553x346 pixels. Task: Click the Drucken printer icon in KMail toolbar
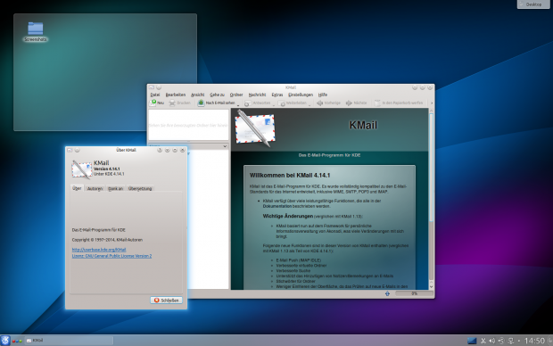tap(172, 103)
